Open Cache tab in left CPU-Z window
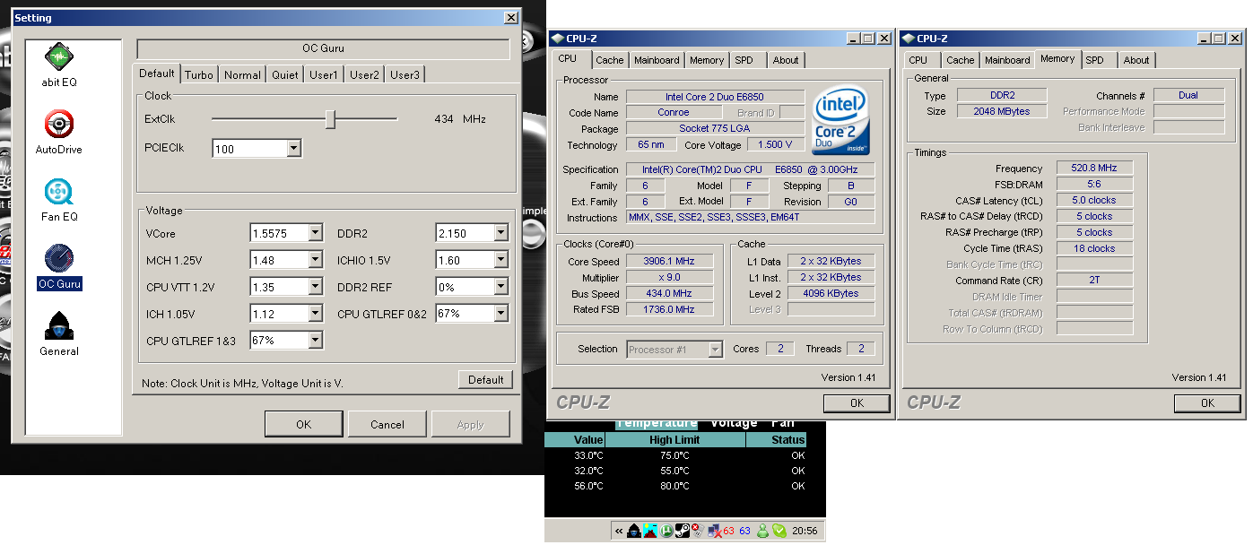This screenshot has width=1253, height=545. 610,60
